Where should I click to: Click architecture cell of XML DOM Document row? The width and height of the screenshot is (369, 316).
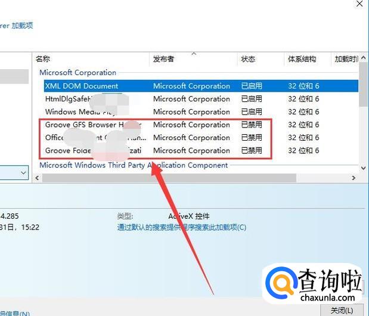(x=303, y=86)
